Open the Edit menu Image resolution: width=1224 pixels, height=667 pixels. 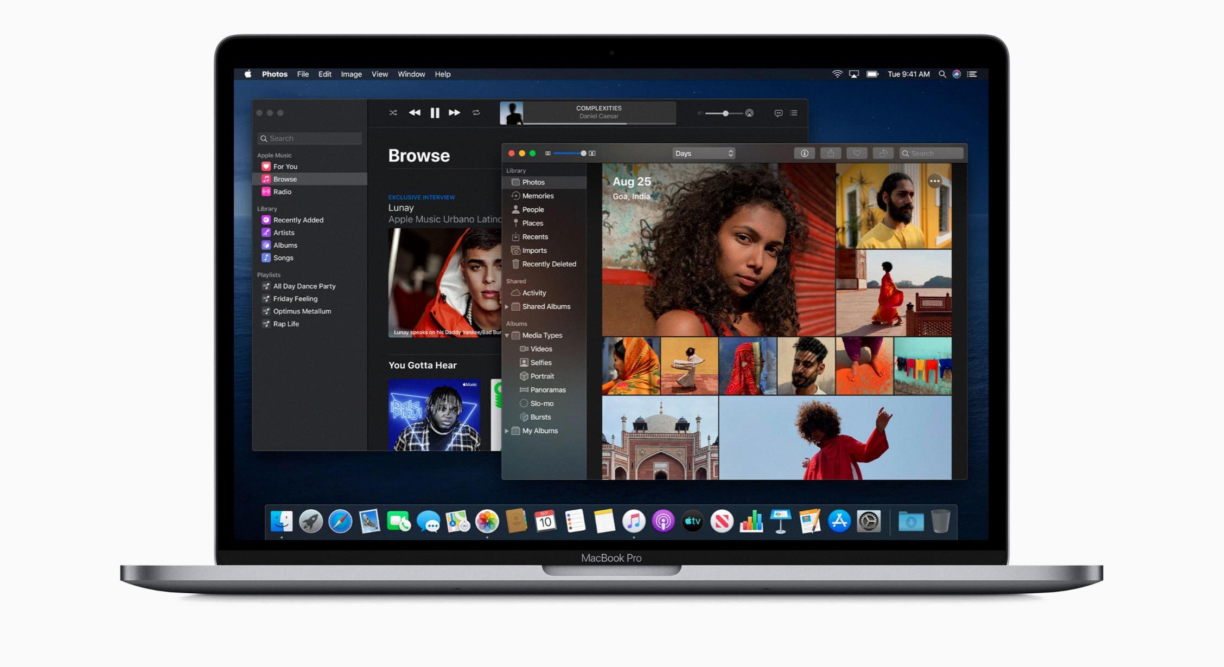click(x=325, y=74)
